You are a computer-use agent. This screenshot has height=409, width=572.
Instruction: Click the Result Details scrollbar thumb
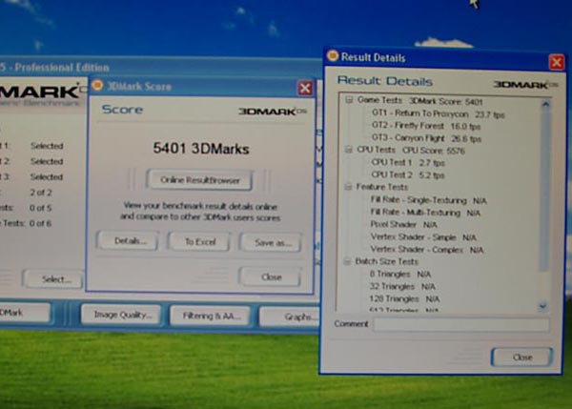coord(544,190)
